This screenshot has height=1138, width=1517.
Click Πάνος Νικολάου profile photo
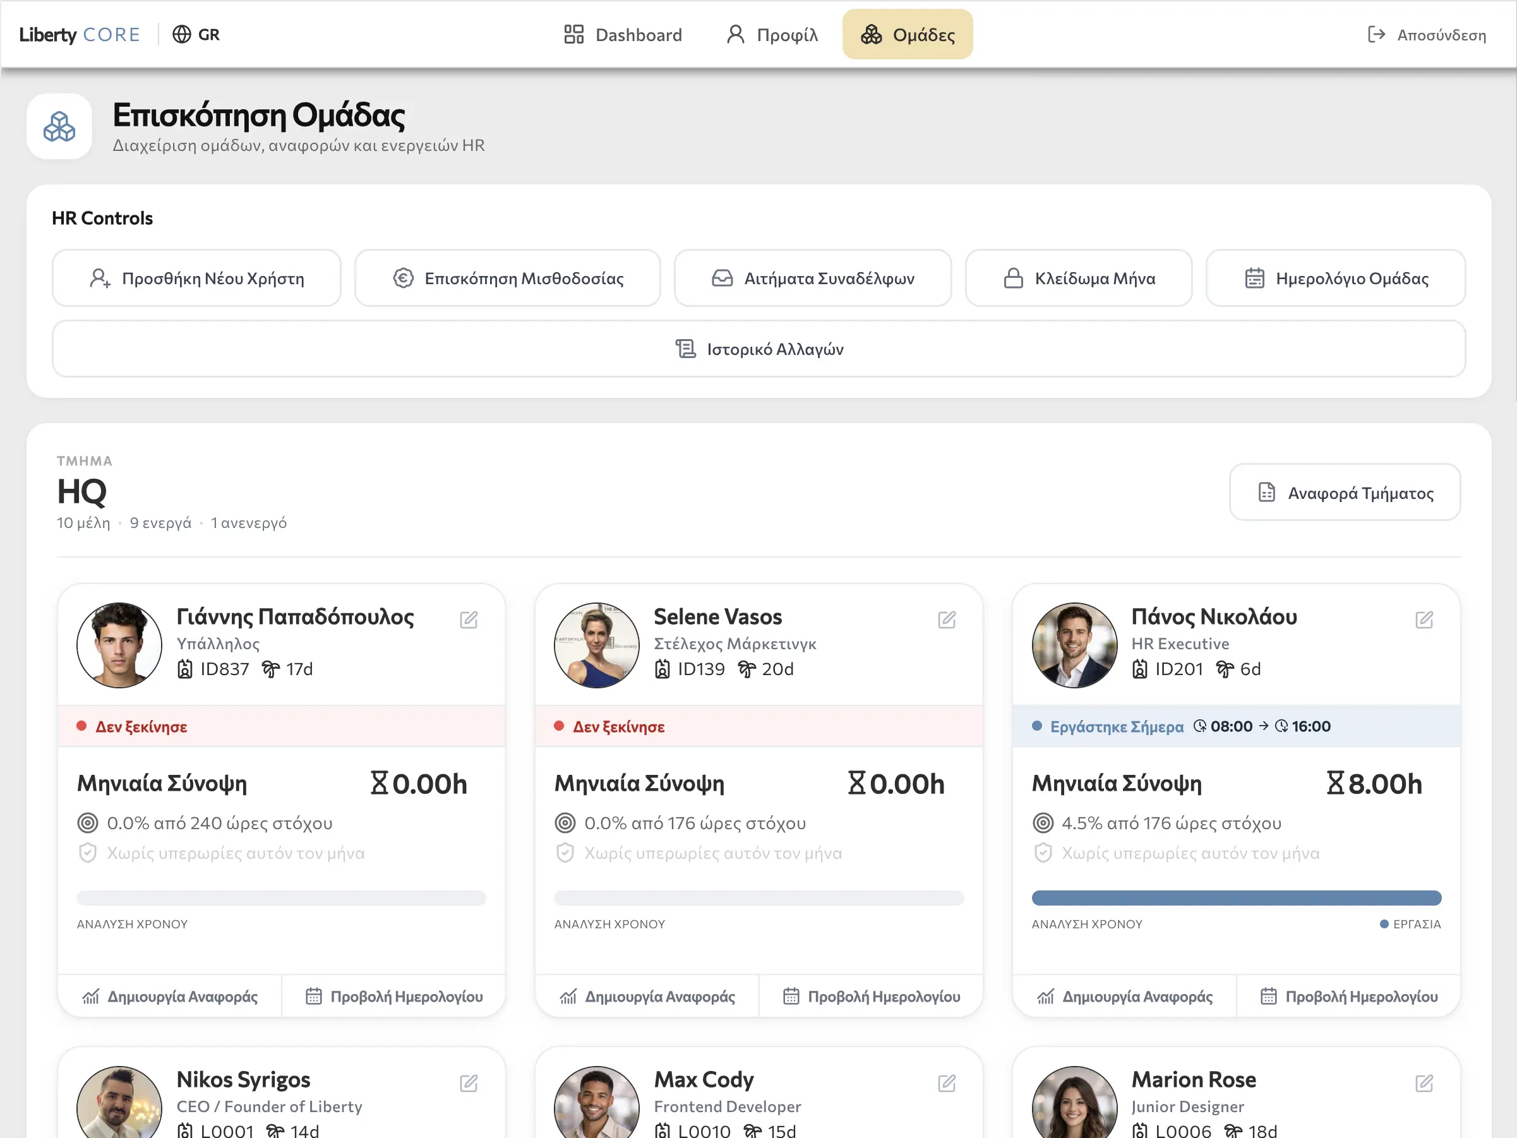[1075, 645]
